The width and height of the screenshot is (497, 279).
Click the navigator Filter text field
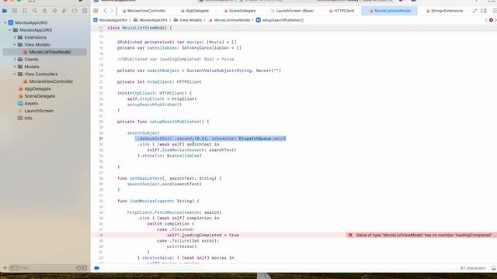[46, 268]
